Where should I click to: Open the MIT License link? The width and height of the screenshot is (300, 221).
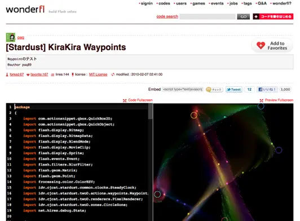98,74
